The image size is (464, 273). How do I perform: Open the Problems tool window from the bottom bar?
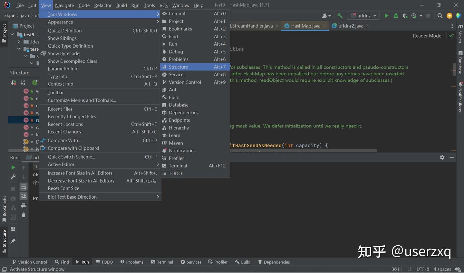[x=132, y=262]
